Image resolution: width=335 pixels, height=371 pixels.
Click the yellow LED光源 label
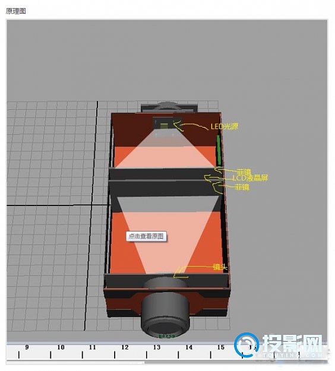[x=224, y=126]
